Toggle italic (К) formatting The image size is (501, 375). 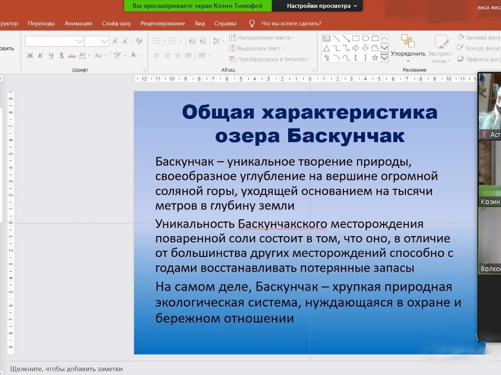click(x=40, y=56)
